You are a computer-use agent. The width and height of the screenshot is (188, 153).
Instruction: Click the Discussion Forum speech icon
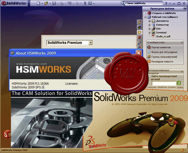click(x=149, y=52)
